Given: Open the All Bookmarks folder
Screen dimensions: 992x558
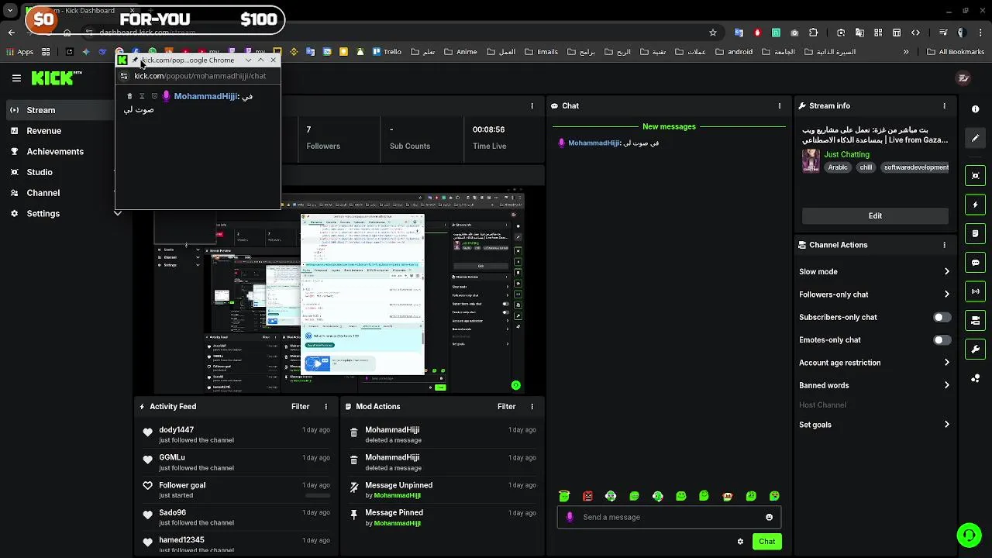Looking at the screenshot, I should pos(955,52).
